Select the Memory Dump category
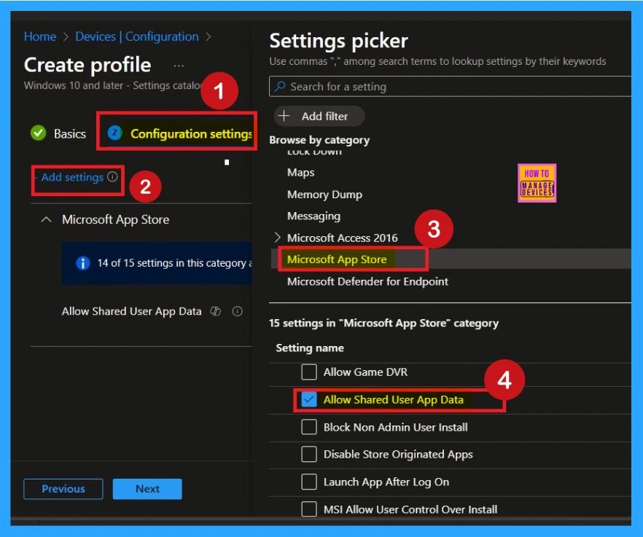The height and width of the screenshot is (537, 643). (324, 195)
